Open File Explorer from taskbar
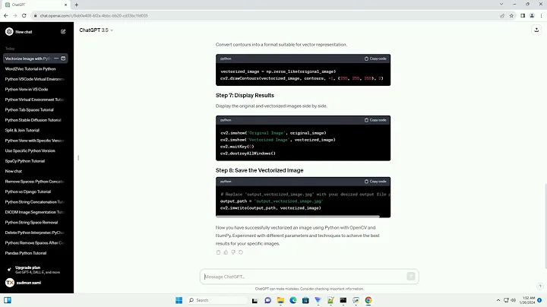Viewport: 547px width, 307px height. pyautogui.click(x=280, y=300)
